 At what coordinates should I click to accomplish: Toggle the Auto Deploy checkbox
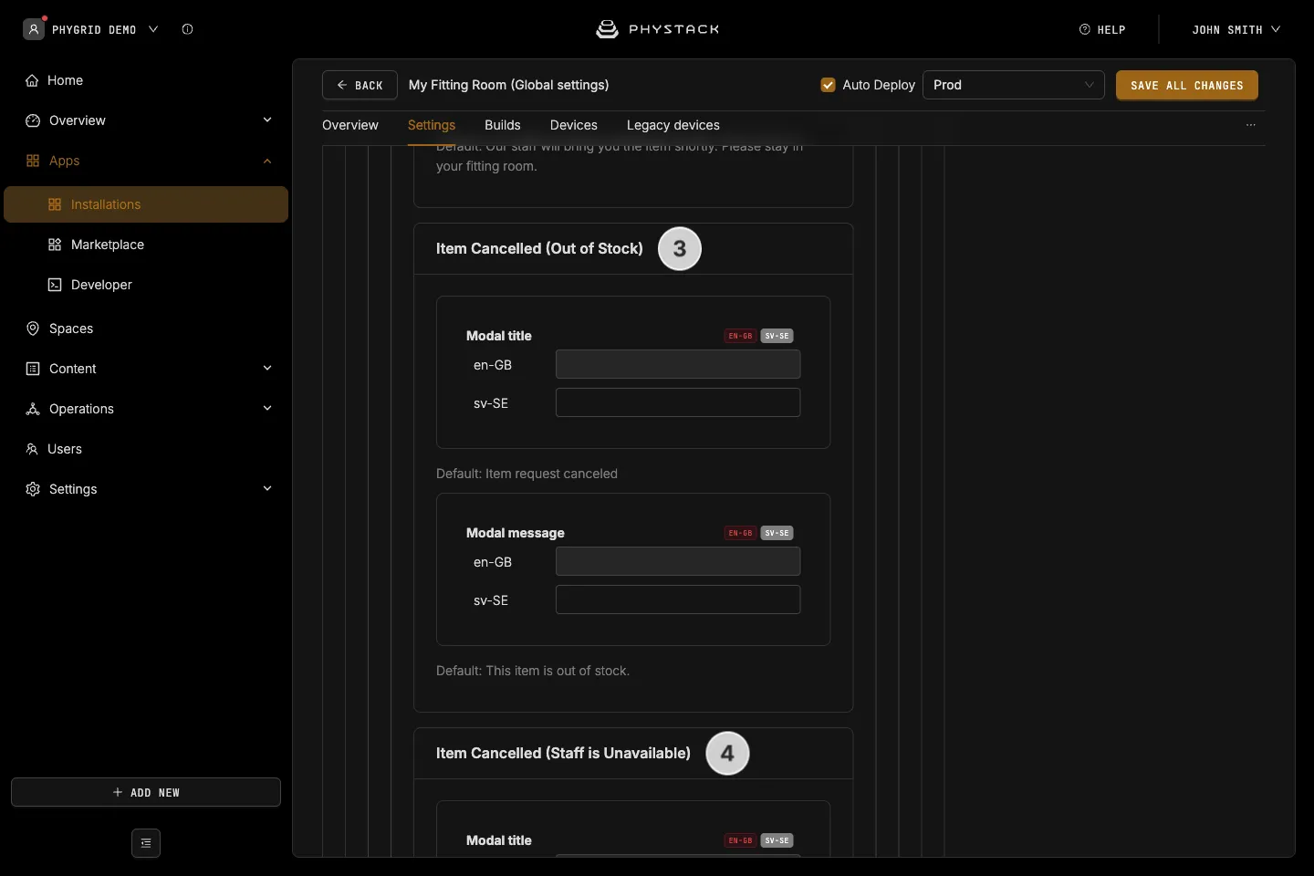(x=829, y=85)
